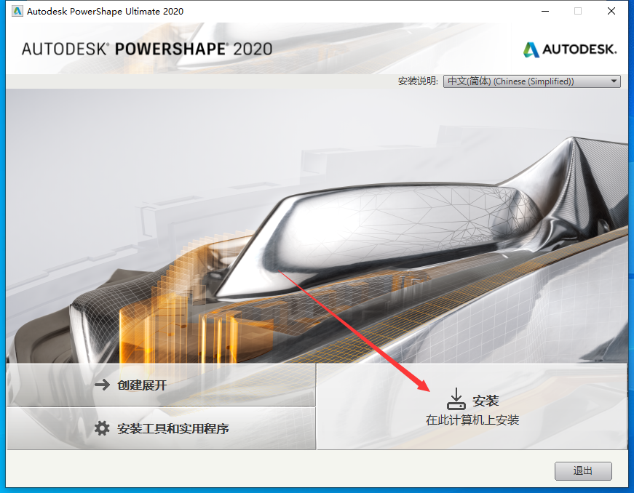
Task: Click the AUTODESK POWERSHAPE 2020 product title
Action: pos(147,49)
